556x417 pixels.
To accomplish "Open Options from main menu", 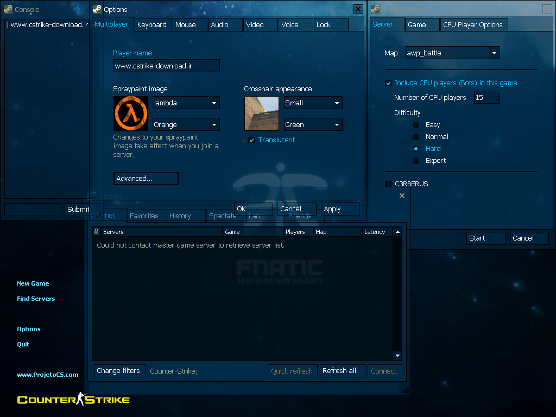I will coord(29,329).
